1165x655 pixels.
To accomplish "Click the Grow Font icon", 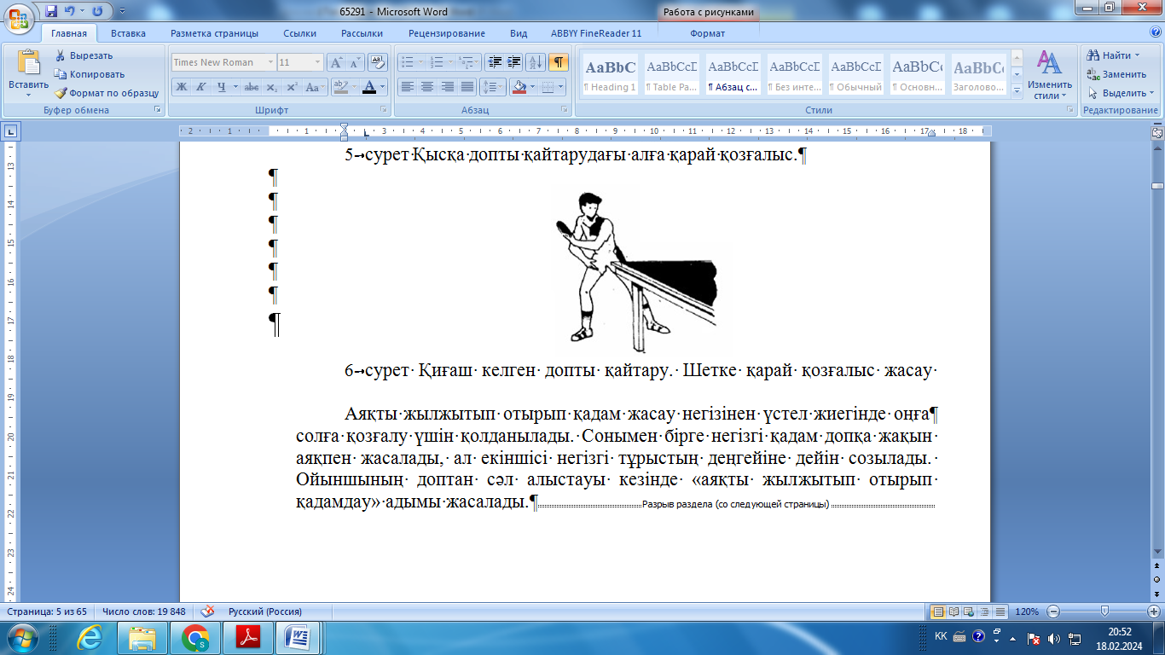I will coord(336,62).
